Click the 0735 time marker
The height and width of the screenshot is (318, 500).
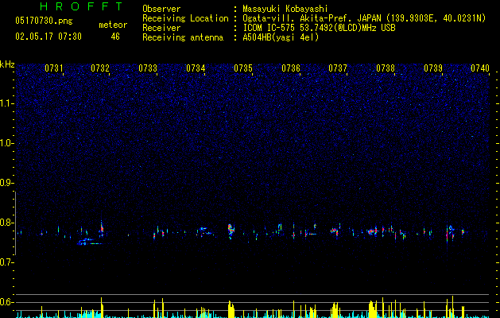point(243,68)
